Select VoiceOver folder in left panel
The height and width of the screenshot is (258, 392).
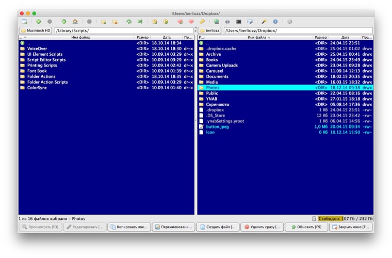coord(106,49)
